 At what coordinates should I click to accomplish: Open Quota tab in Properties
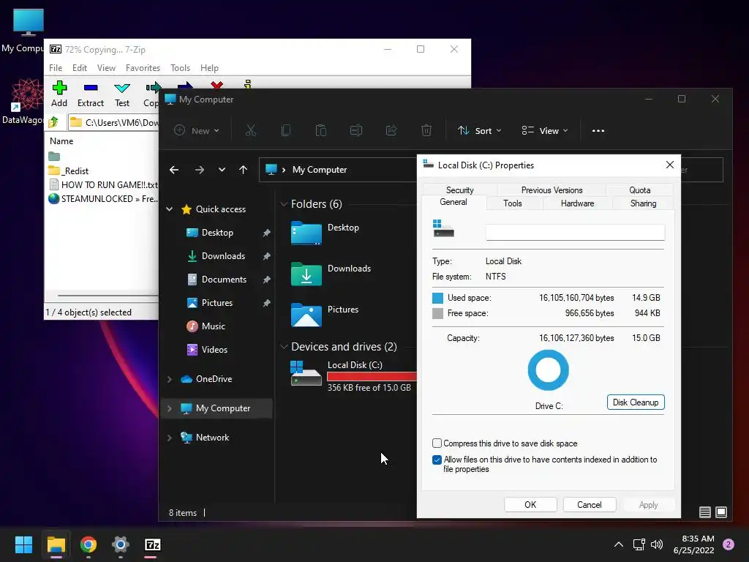[x=639, y=190]
